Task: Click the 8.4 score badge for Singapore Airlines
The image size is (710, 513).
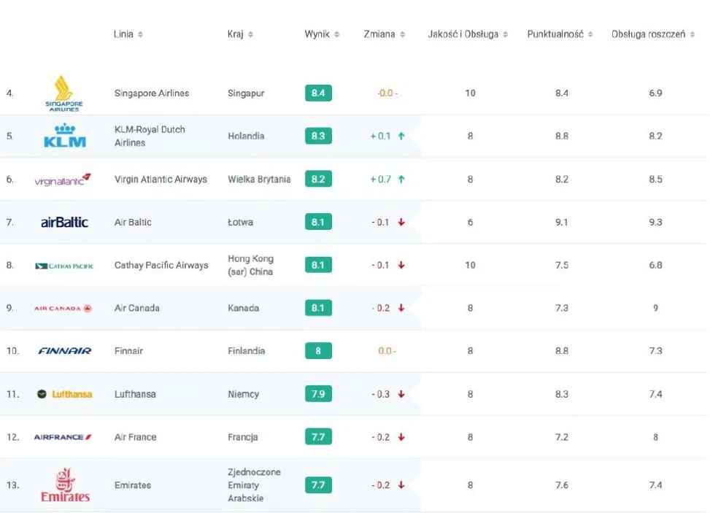Action: click(318, 93)
